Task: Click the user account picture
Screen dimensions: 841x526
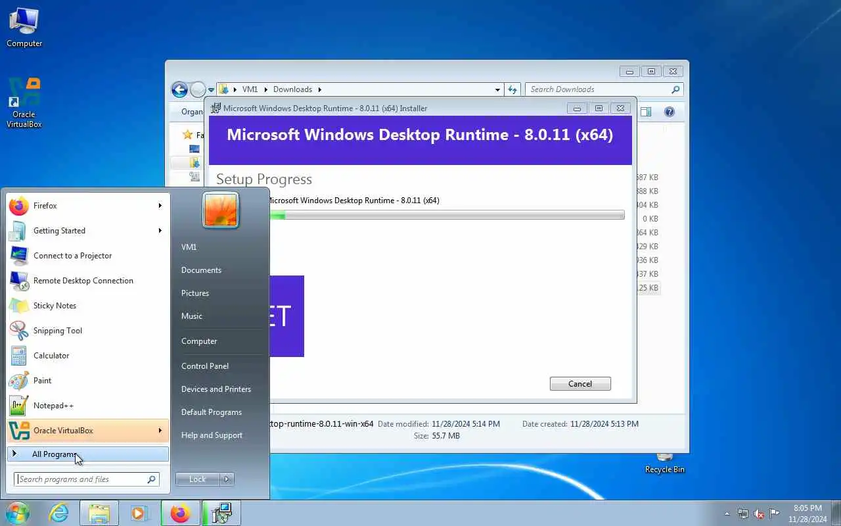Action: pos(221,210)
